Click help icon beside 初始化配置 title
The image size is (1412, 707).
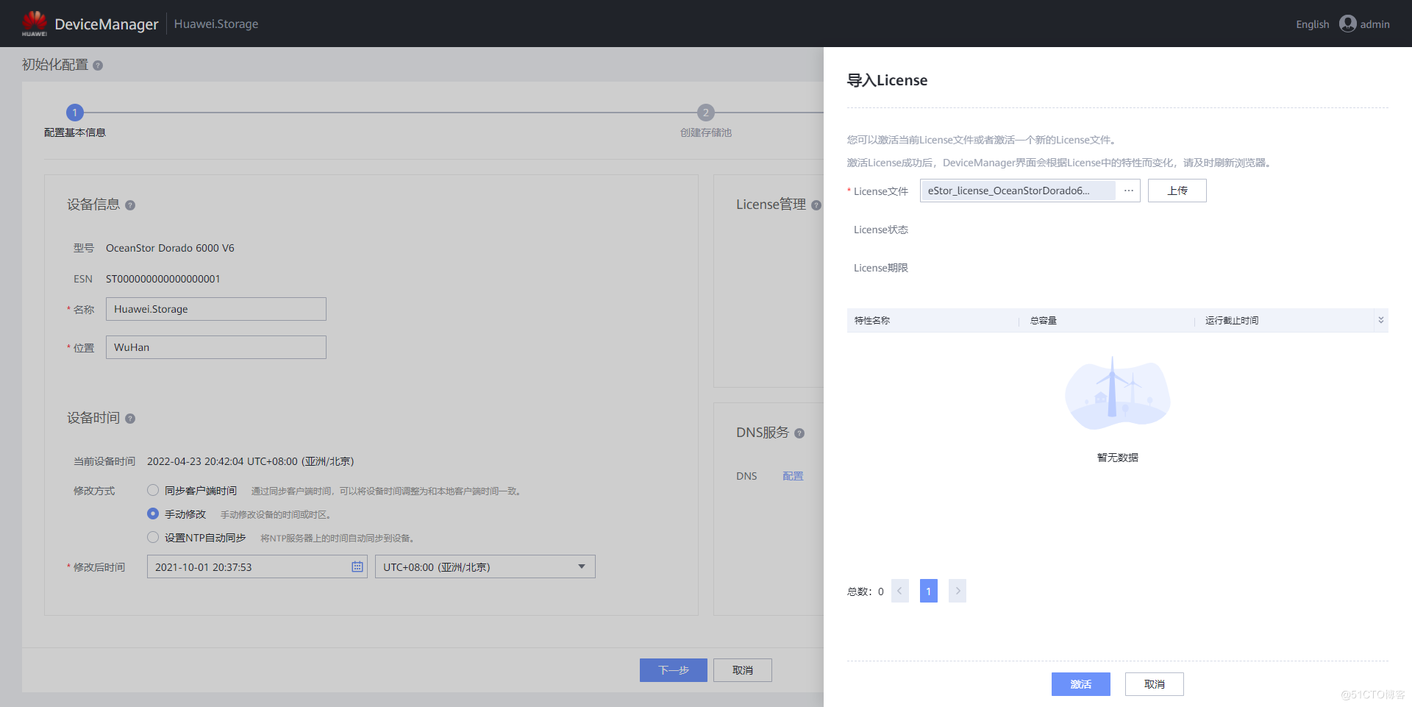[98, 65]
